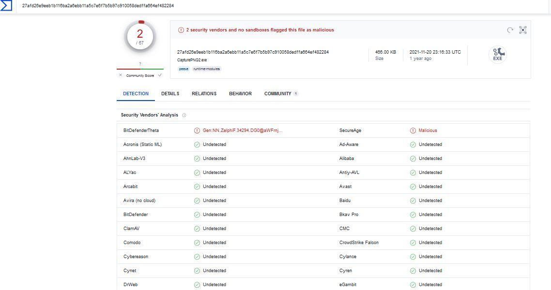Click the runtime-modules tag
Viewport: 551px width, 290px height.
[207, 69]
